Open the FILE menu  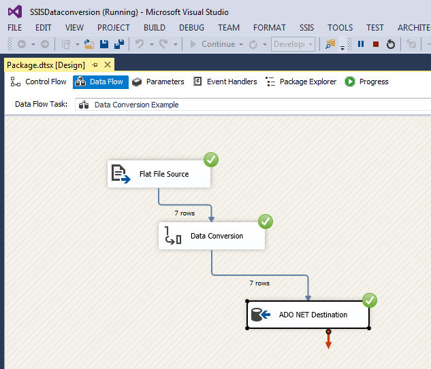[14, 28]
